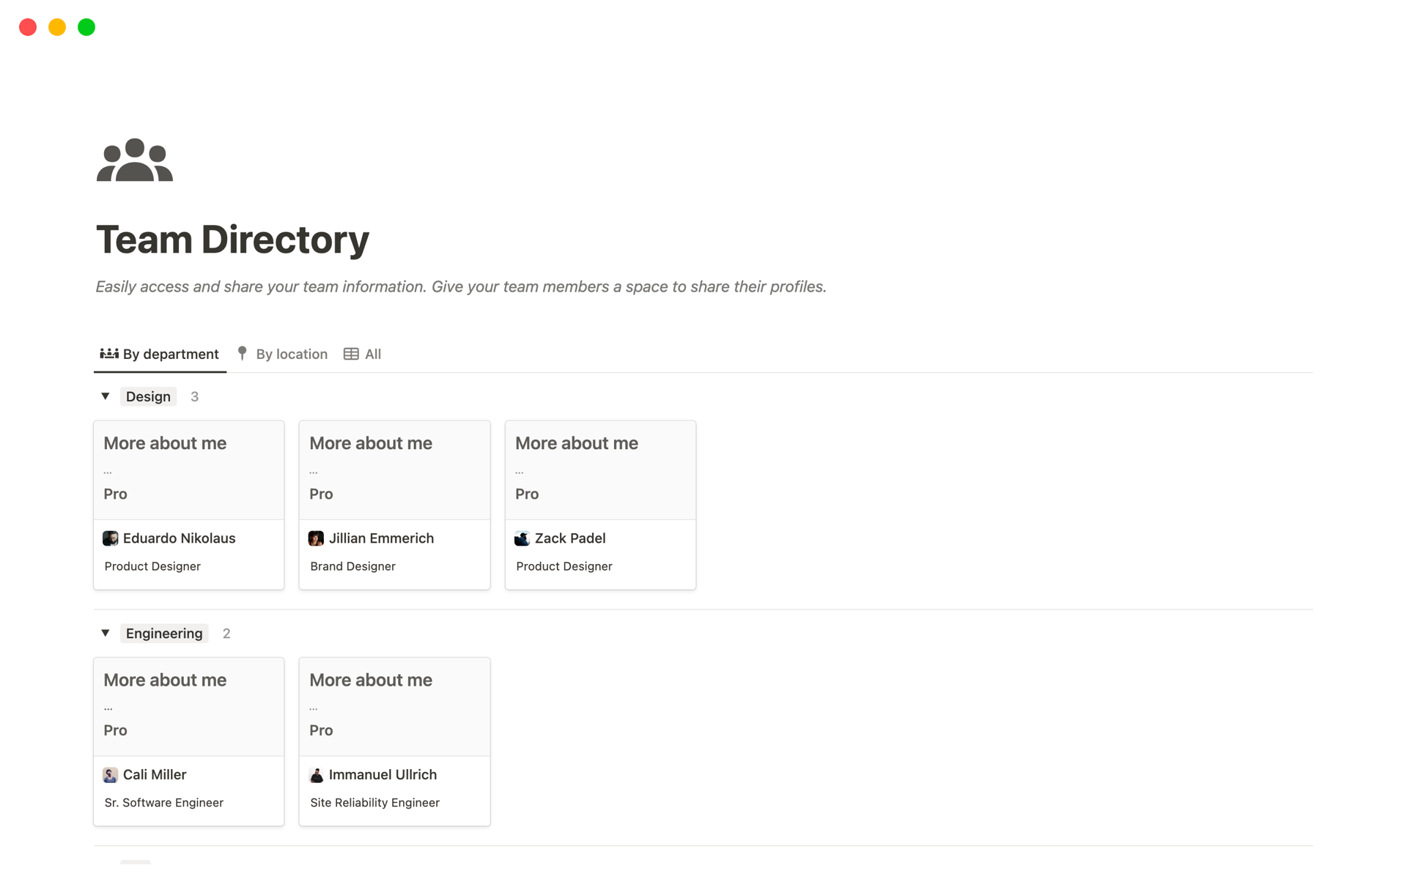Click the Engineering department tag label

[164, 633]
